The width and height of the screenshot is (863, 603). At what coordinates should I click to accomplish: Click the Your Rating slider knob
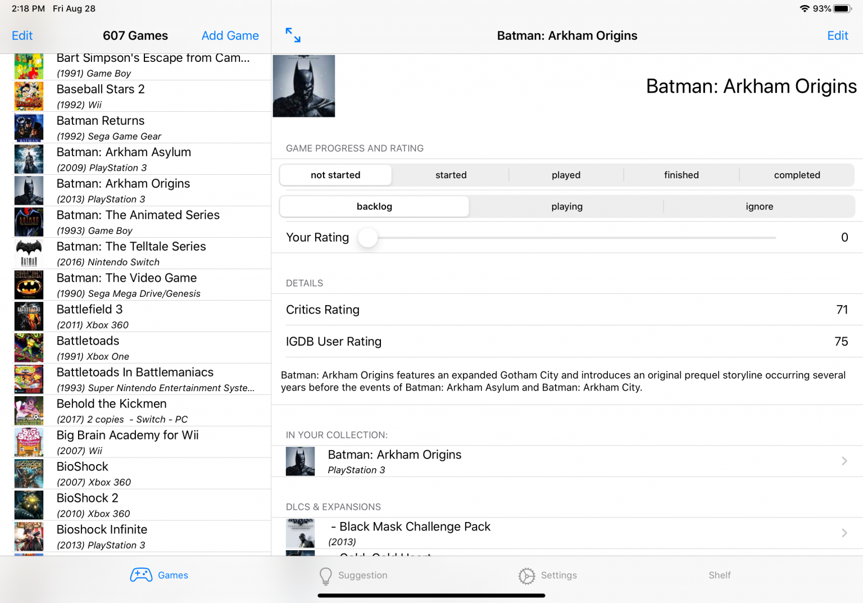point(368,238)
